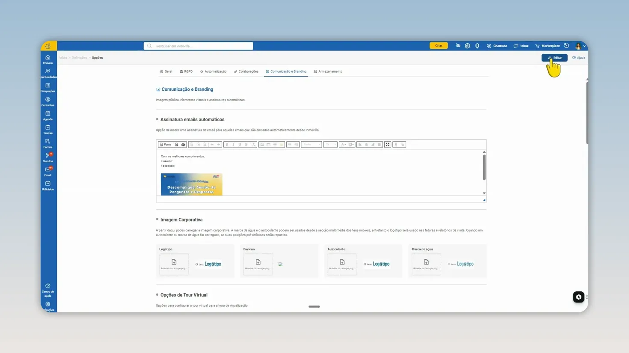Click the bold icon in the editor toolbar
The image size is (629, 353).
(x=227, y=145)
